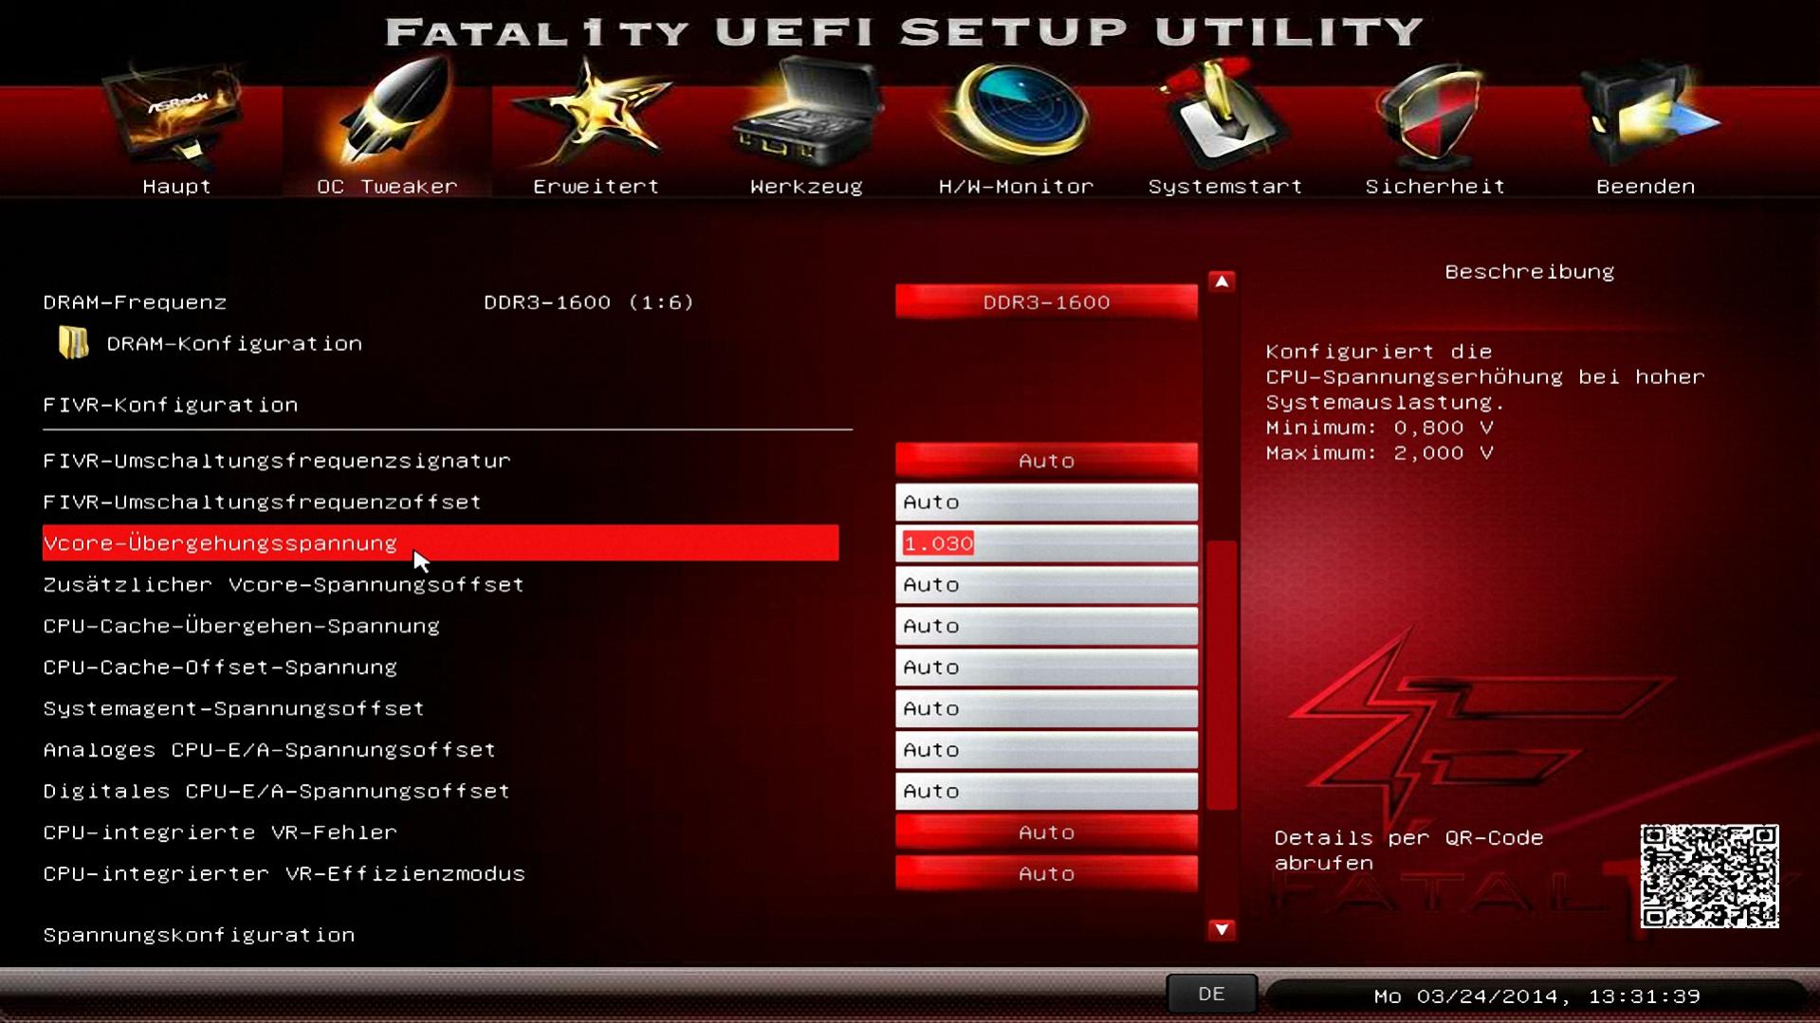Screen dimensions: 1820x1023
Task: Select Zusätzlicher Vcore-Spannungsoffset row label
Action: [284, 584]
